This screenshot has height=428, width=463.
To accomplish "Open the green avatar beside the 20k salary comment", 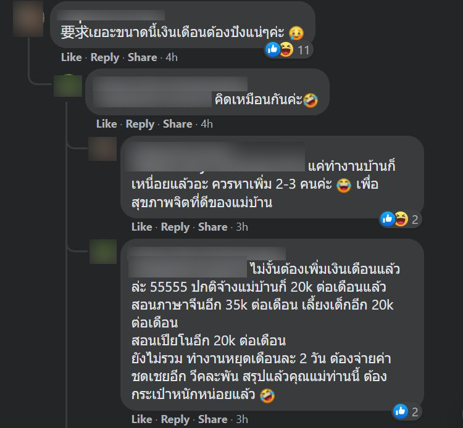I will (103, 252).
